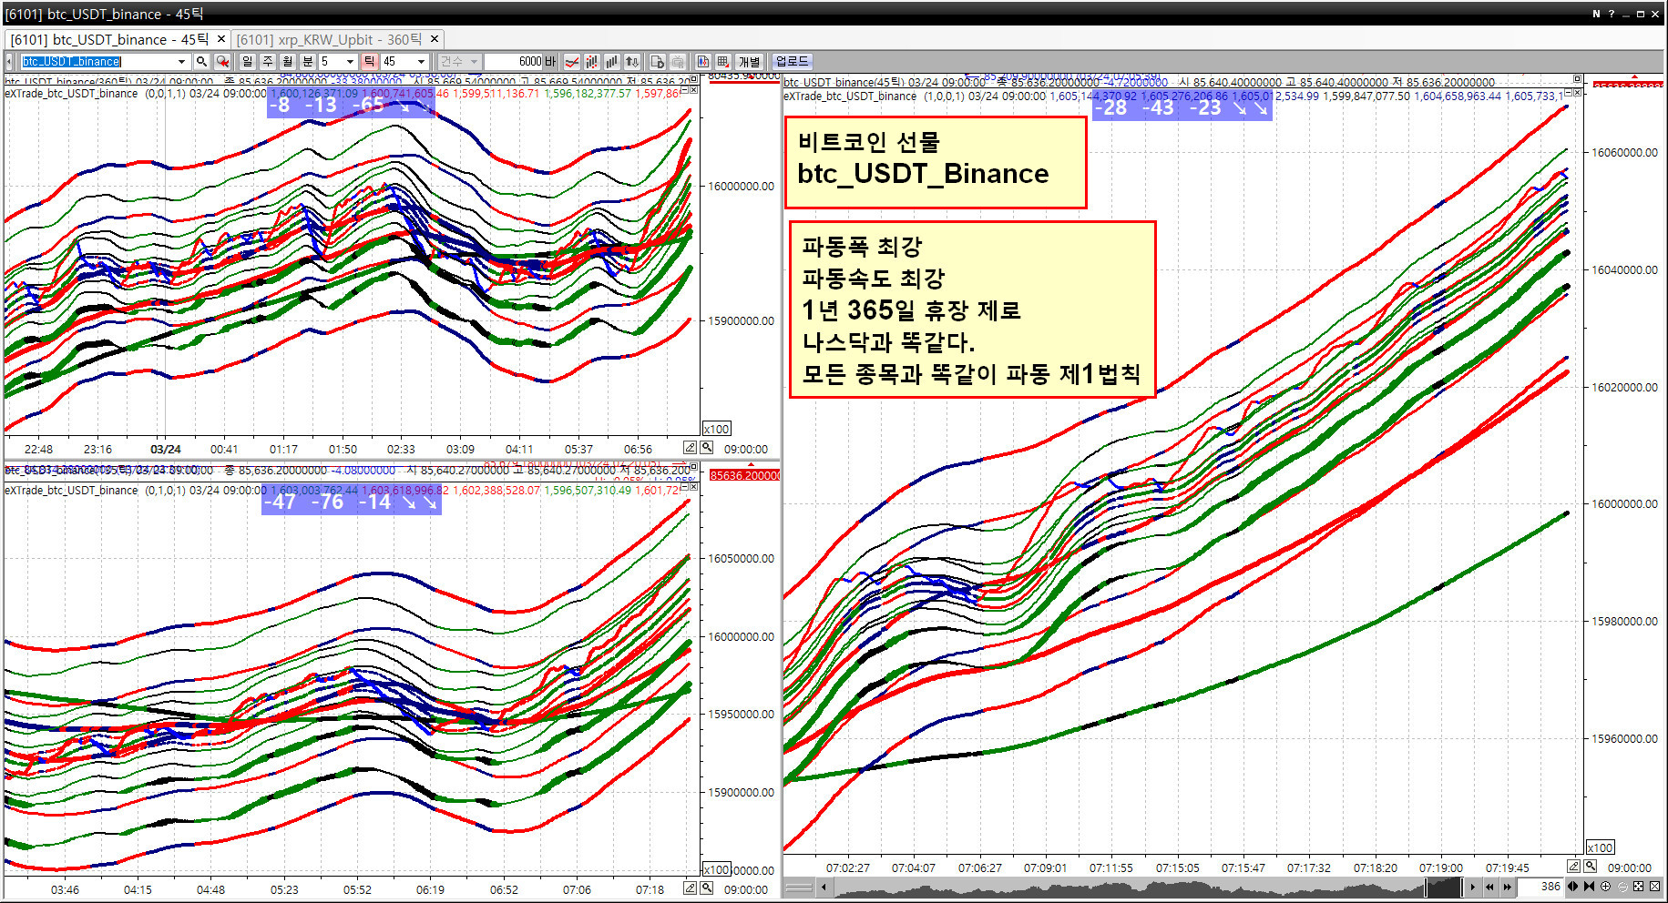Open the minute interval dropdown showing 5
This screenshot has height=903, width=1668.
350,61
